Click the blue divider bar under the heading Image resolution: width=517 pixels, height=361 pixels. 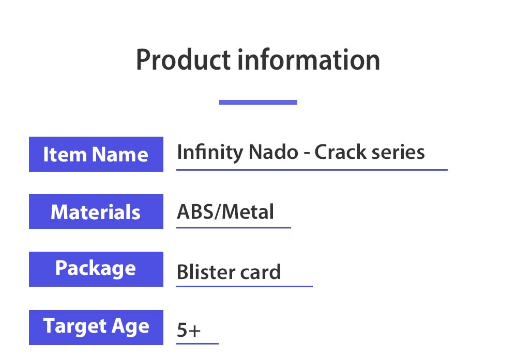tap(258, 102)
